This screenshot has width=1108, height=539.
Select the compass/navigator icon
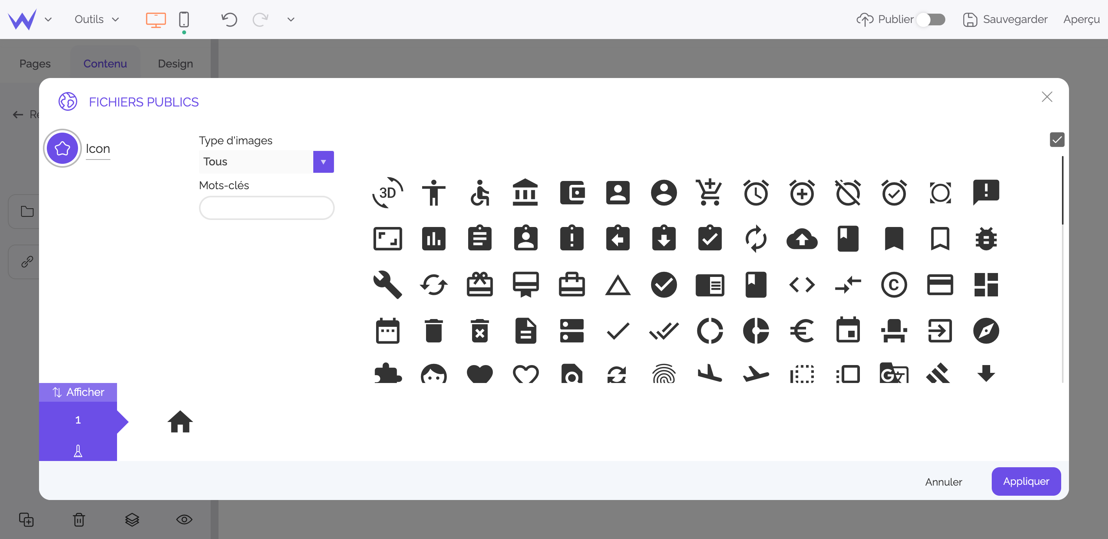click(986, 330)
